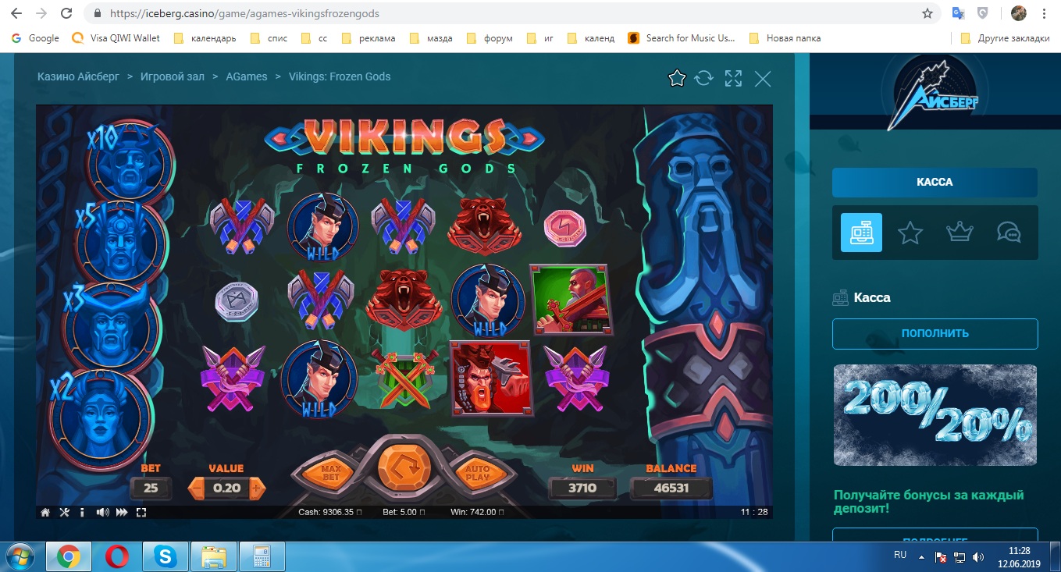Open the Google Translate extension
The height and width of the screenshot is (572, 1061).
tap(958, 13)
